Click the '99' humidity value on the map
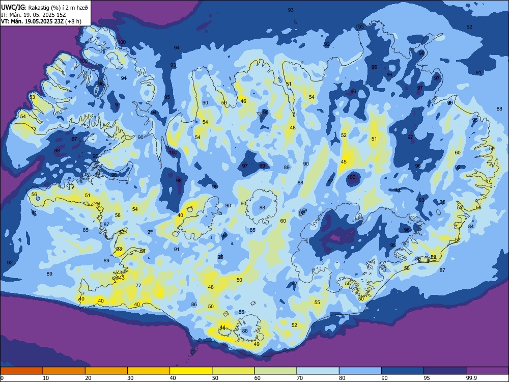The image size is (509, 382). pyautogui.click(x=262, y=166)
